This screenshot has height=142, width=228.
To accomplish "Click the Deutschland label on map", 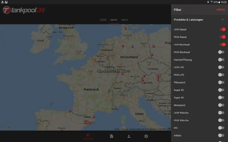I will pyautogui.click(x=129, y=57).
